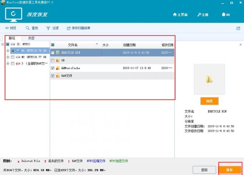This screenshot has width=244, height=175.
Task: Click 保存扫描结果 in the toolbar
Action: 78,28
